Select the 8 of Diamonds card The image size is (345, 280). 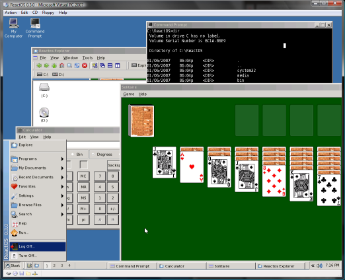click(274, 181)
